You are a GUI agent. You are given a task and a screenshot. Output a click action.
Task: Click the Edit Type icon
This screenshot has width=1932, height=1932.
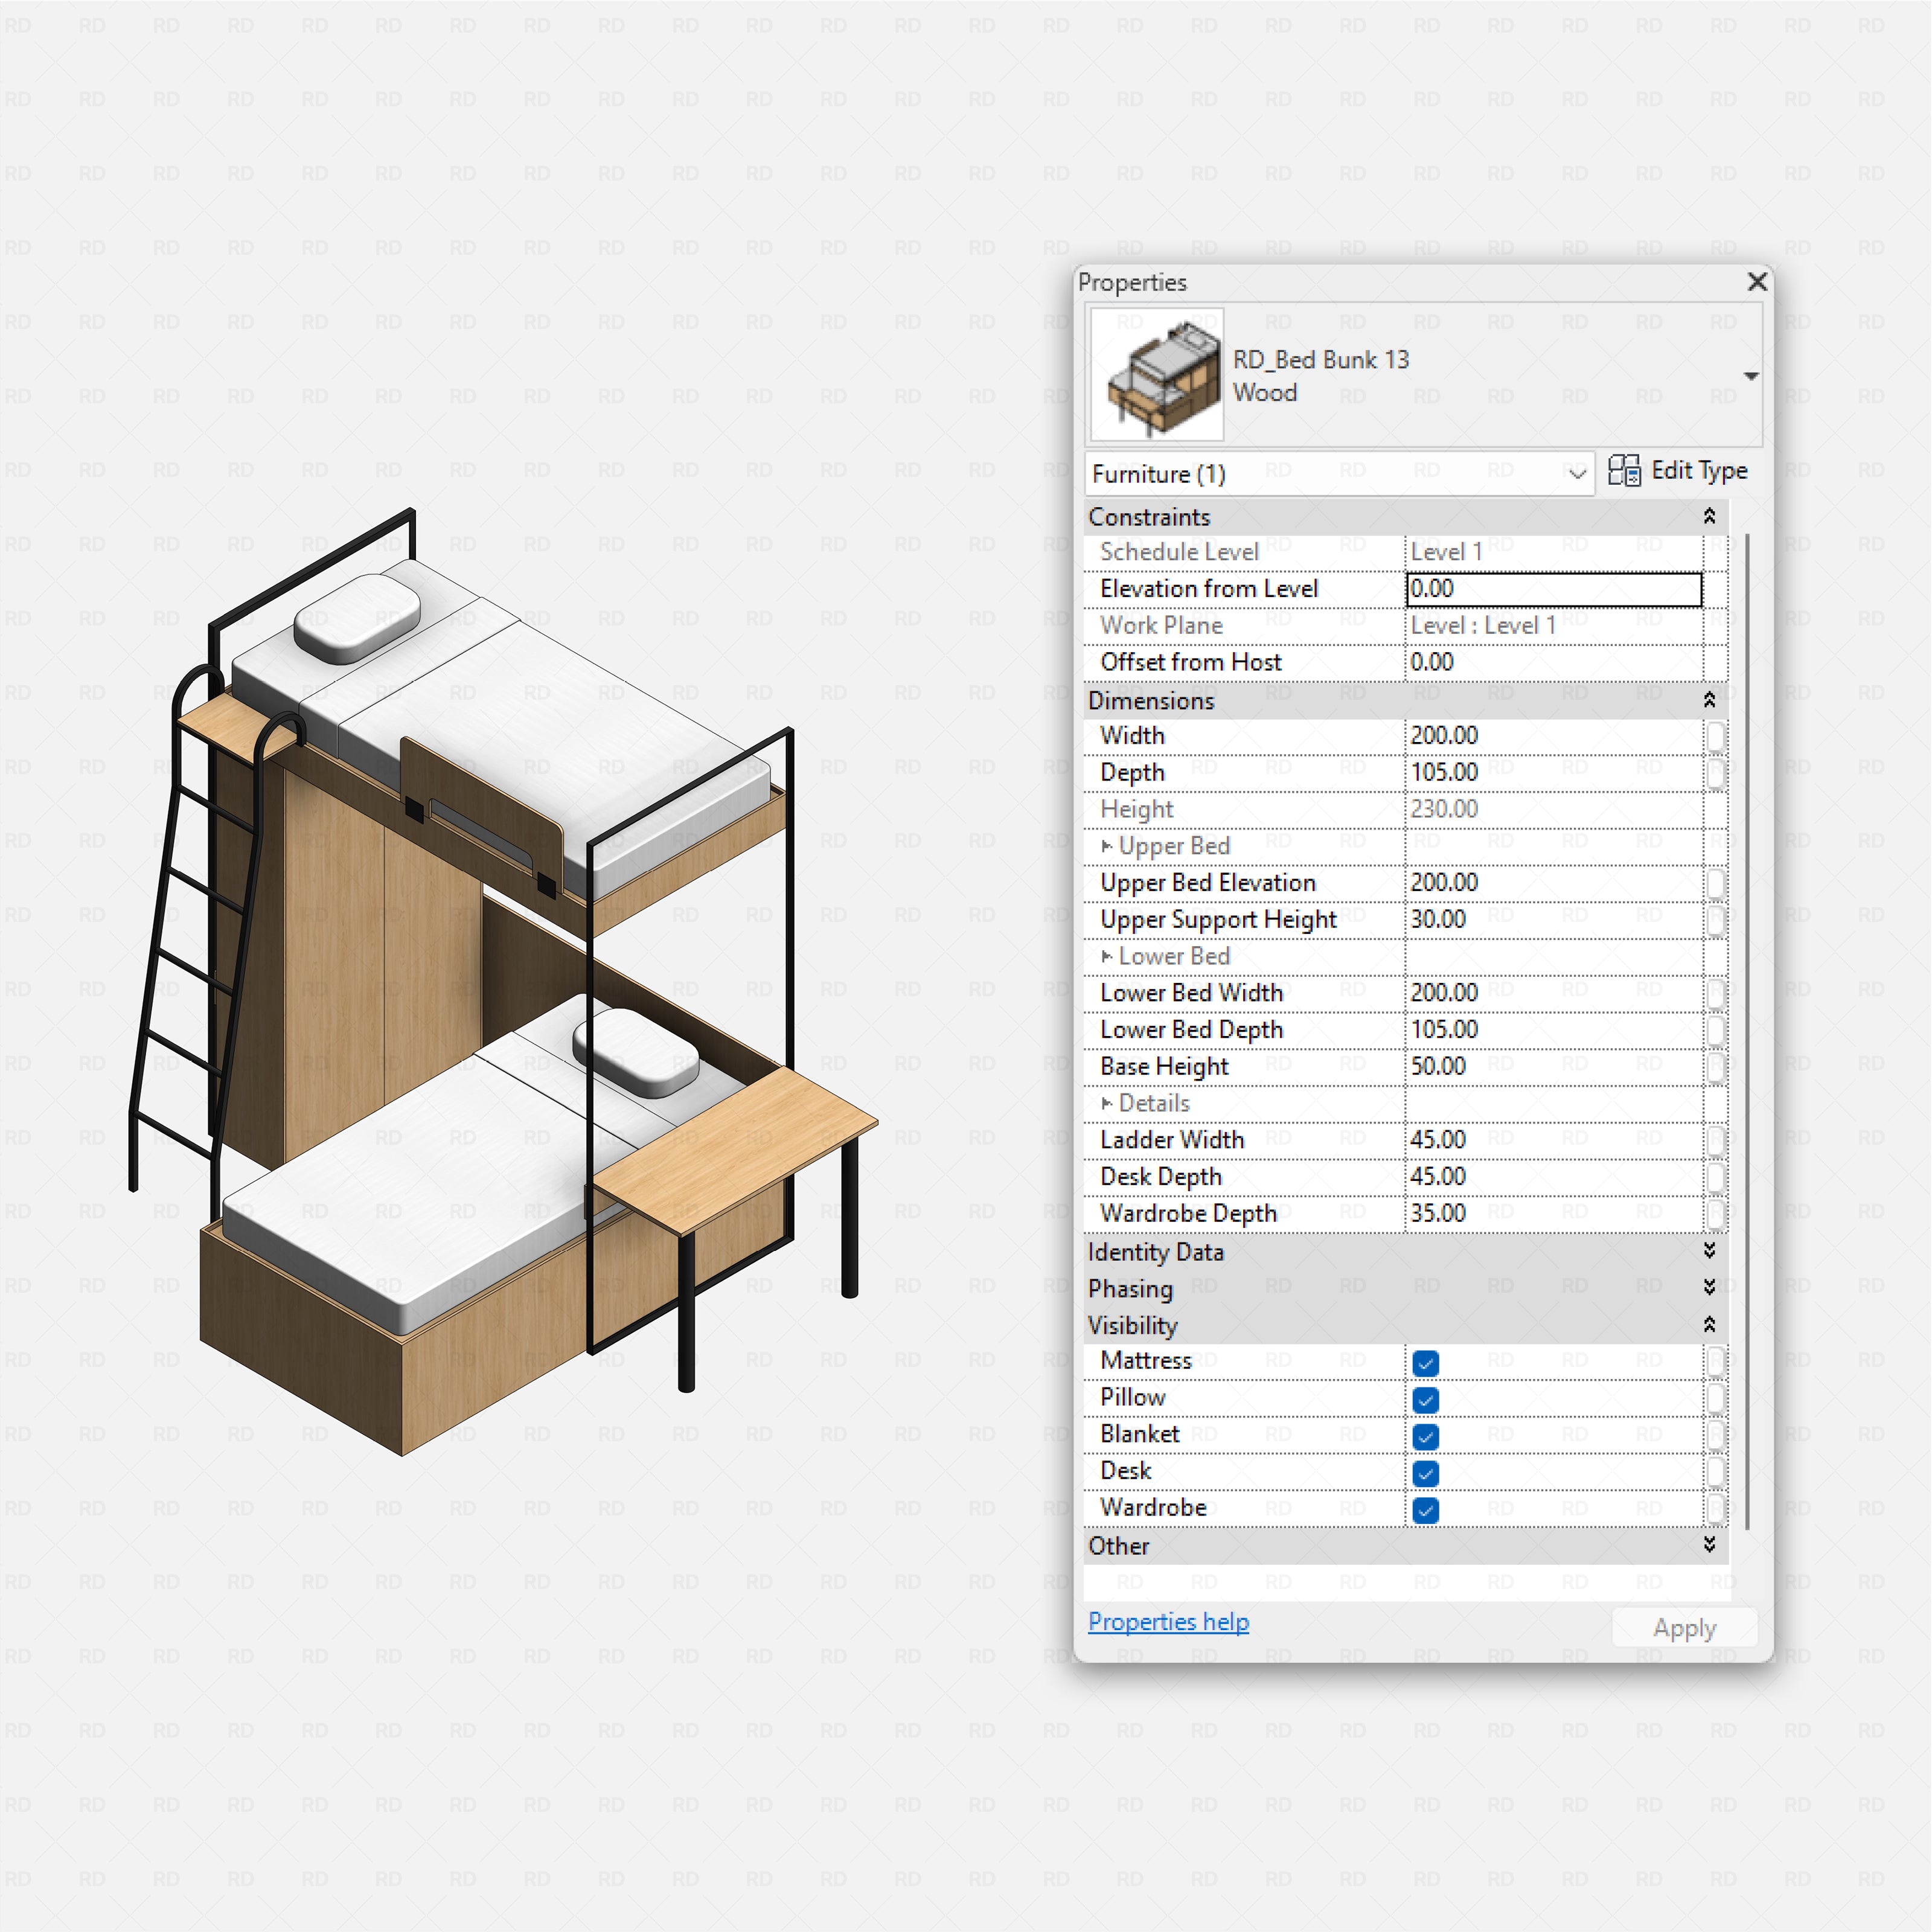1625,470
